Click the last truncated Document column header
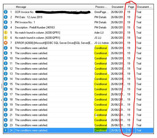This screenshot has width=157, height=138. (144, 7)
